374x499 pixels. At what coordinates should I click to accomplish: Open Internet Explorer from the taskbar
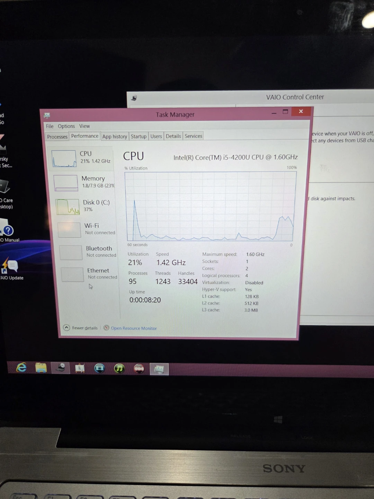21,367
